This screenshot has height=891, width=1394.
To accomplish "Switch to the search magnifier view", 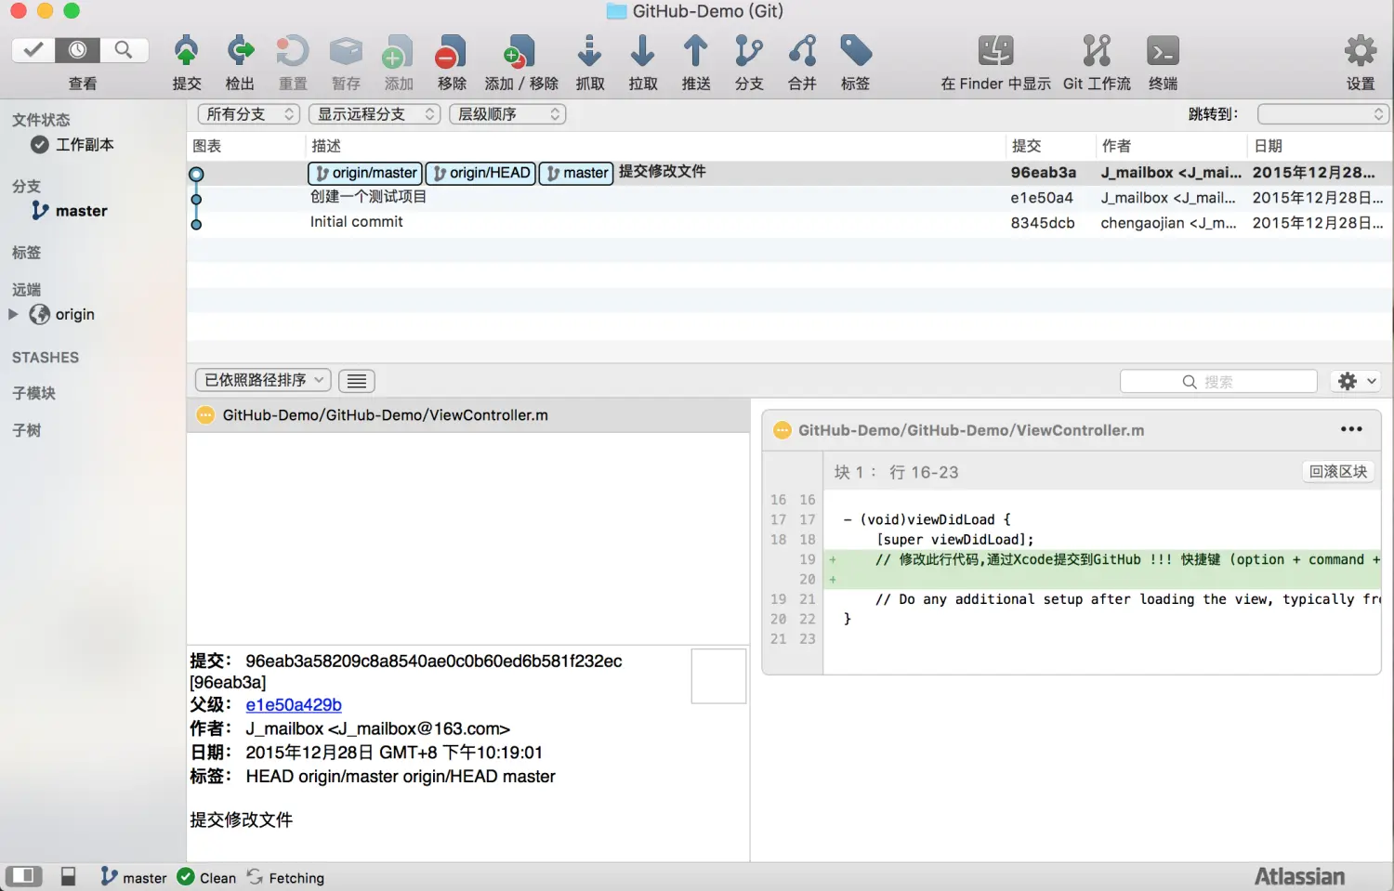I will click(124, 49).
